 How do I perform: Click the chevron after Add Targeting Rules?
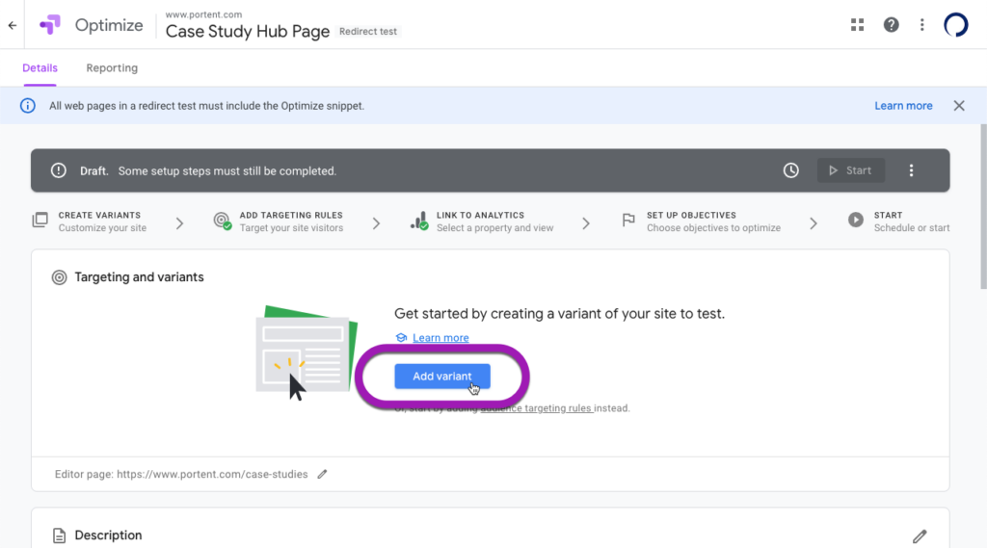376,223
